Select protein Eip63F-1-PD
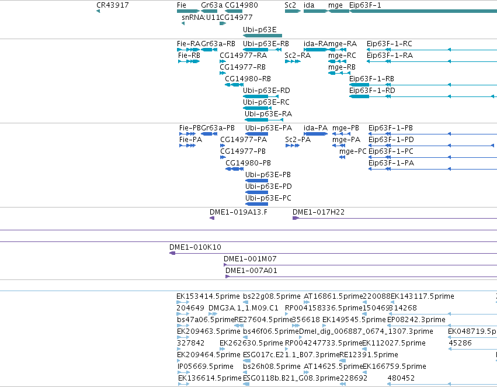This screenshot has width=497, height=387. point(391,140)
